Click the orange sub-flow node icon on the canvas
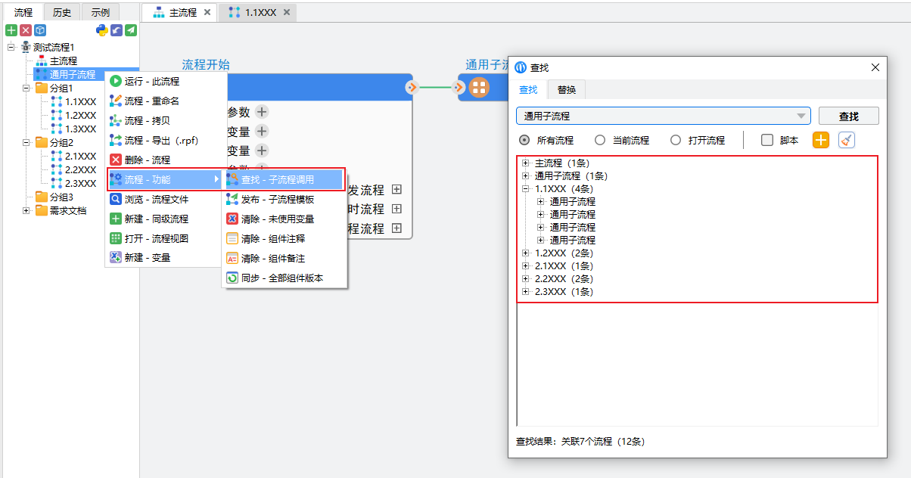 pyautogui.click(x=478, y=87)
